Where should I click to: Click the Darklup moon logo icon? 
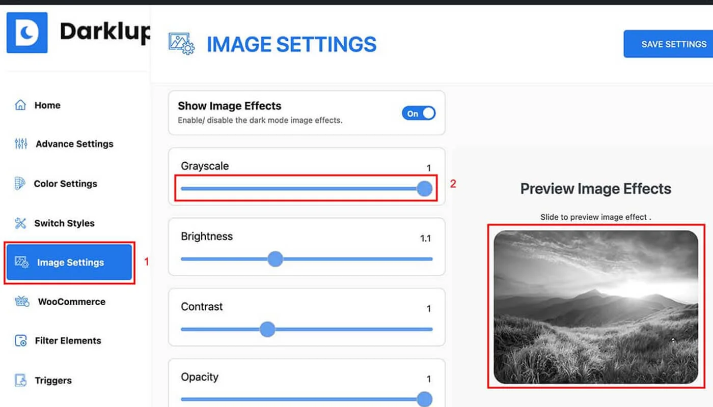coord(27,33)
